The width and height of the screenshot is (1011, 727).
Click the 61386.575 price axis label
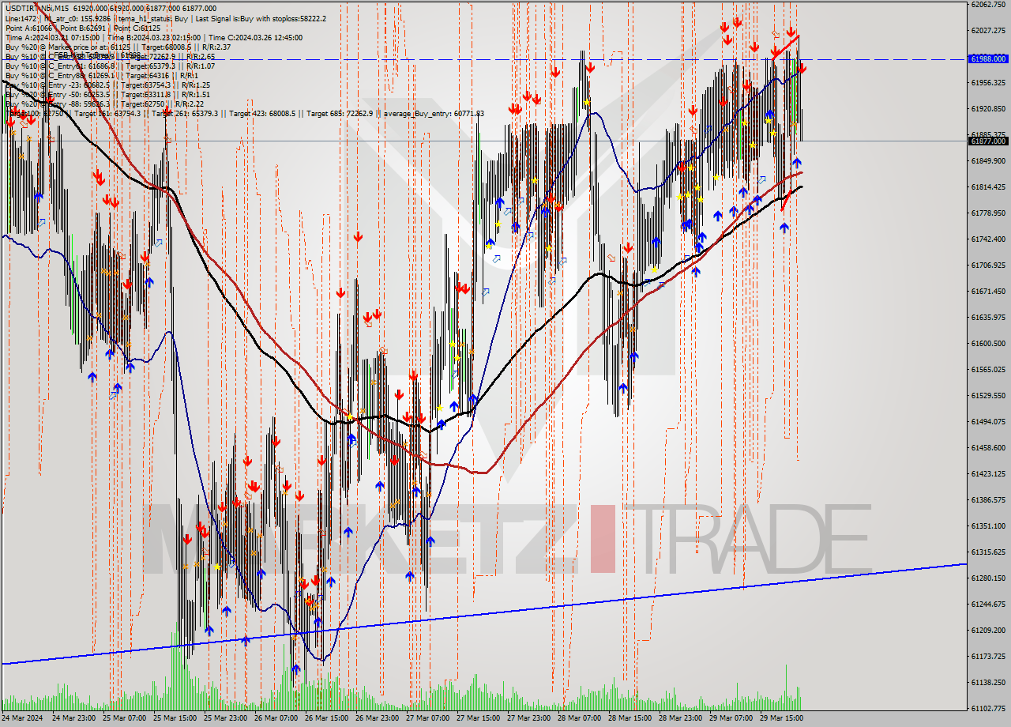(x=988, y=499)
